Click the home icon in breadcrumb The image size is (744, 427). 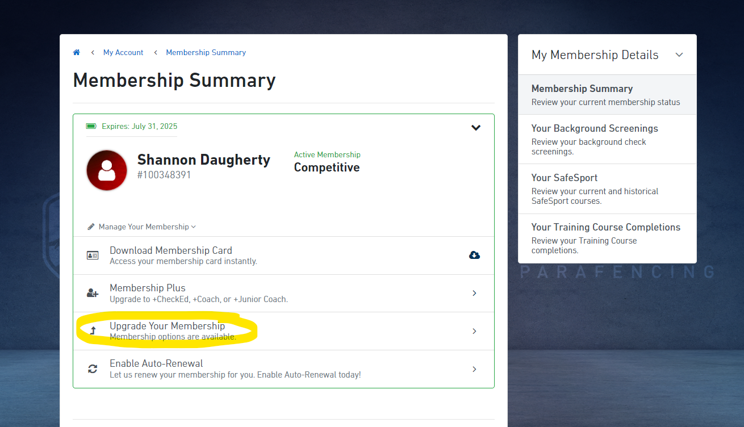point(77,52)
